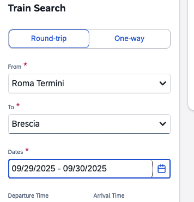The image size is (194, 202).
Task: Click the Dates field label
Action: (x=15, y=152)
